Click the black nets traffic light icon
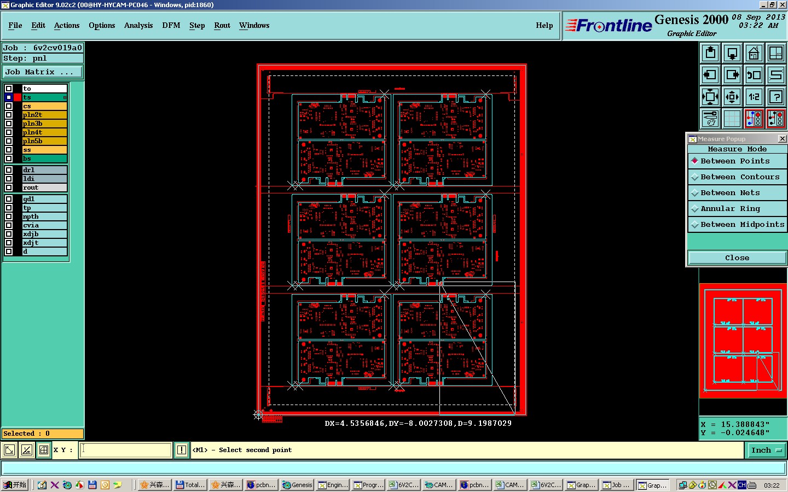788x492 pixels. pyautogui.click(x=776, y=119)
